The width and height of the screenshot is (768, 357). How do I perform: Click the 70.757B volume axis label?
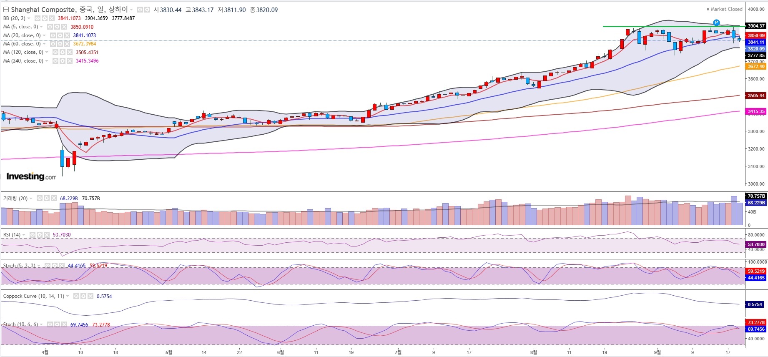click(x=756, y=196)
